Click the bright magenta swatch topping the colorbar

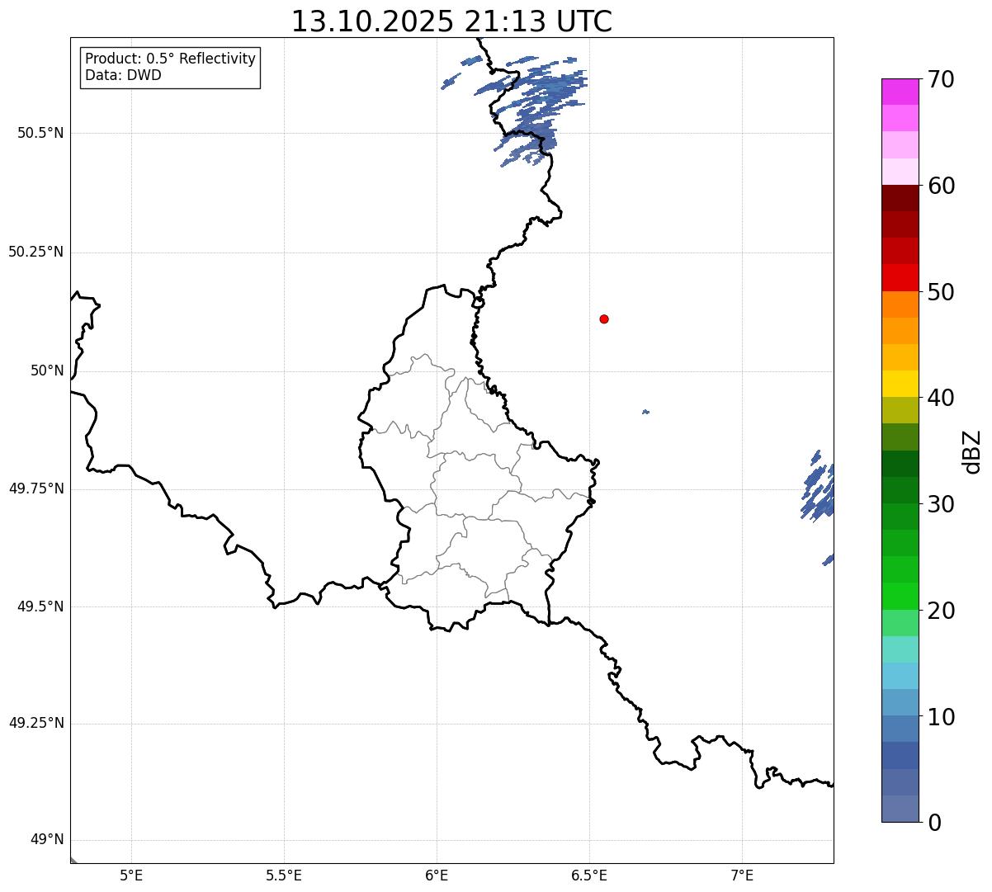[x=900, y=92]
